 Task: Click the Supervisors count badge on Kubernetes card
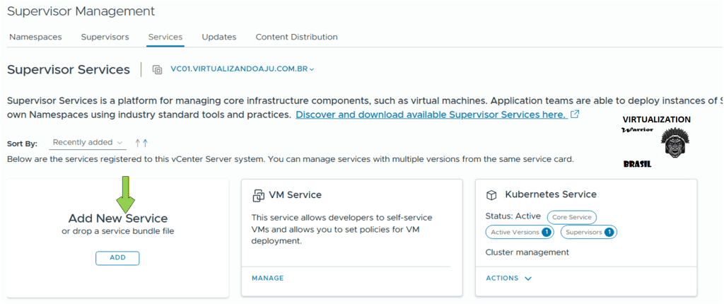click(x=610, y=232)
